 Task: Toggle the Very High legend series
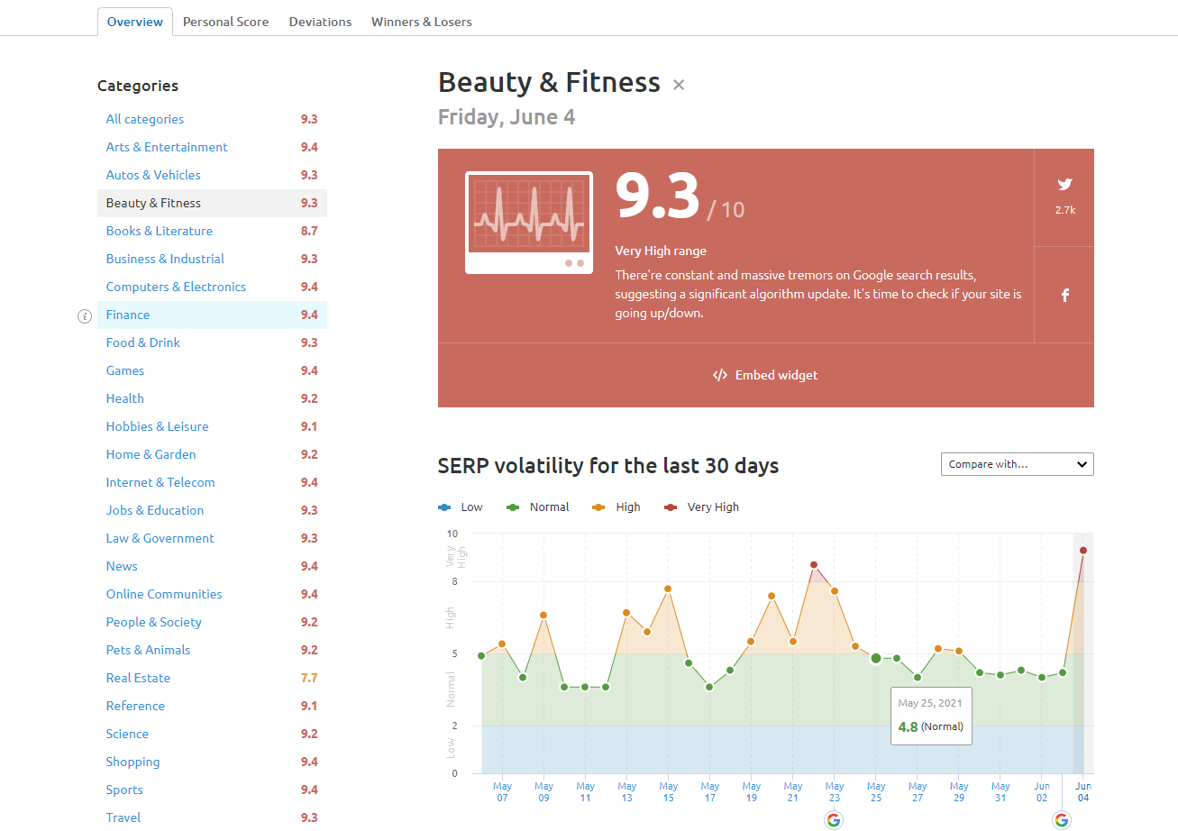pos(701,507)
